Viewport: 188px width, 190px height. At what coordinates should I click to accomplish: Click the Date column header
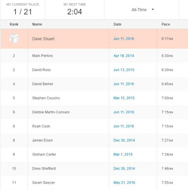[117, 24]
